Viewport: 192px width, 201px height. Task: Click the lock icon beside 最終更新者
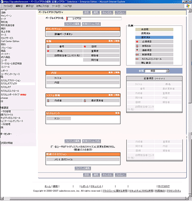pos(85,100)
